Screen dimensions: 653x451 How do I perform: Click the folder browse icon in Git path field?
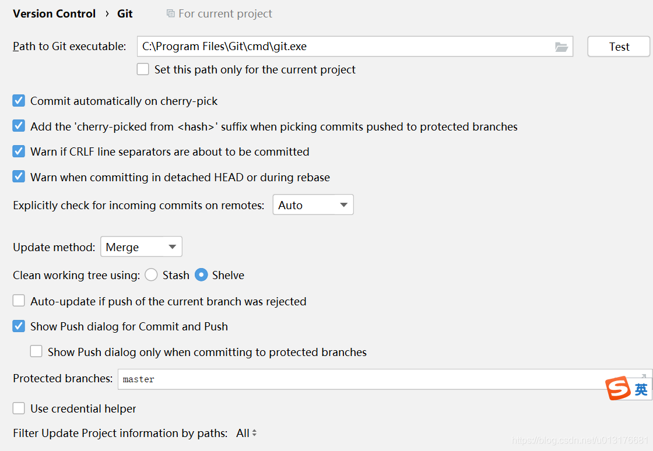(561, 47)
